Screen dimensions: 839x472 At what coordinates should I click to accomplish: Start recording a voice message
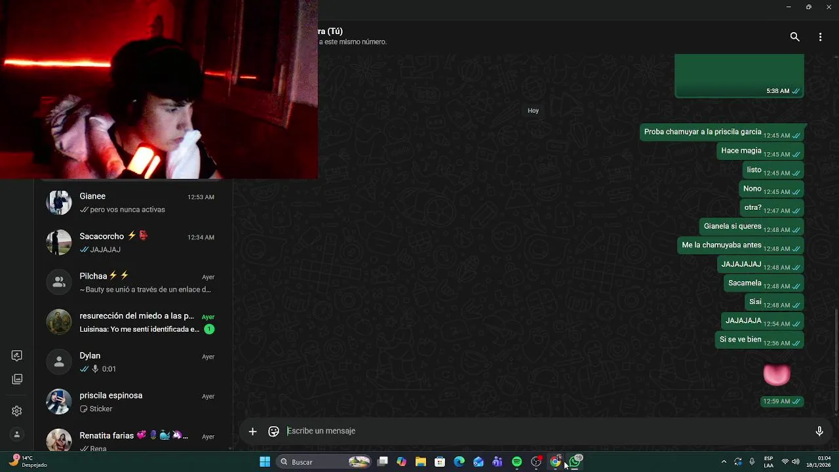click(819, 431)
